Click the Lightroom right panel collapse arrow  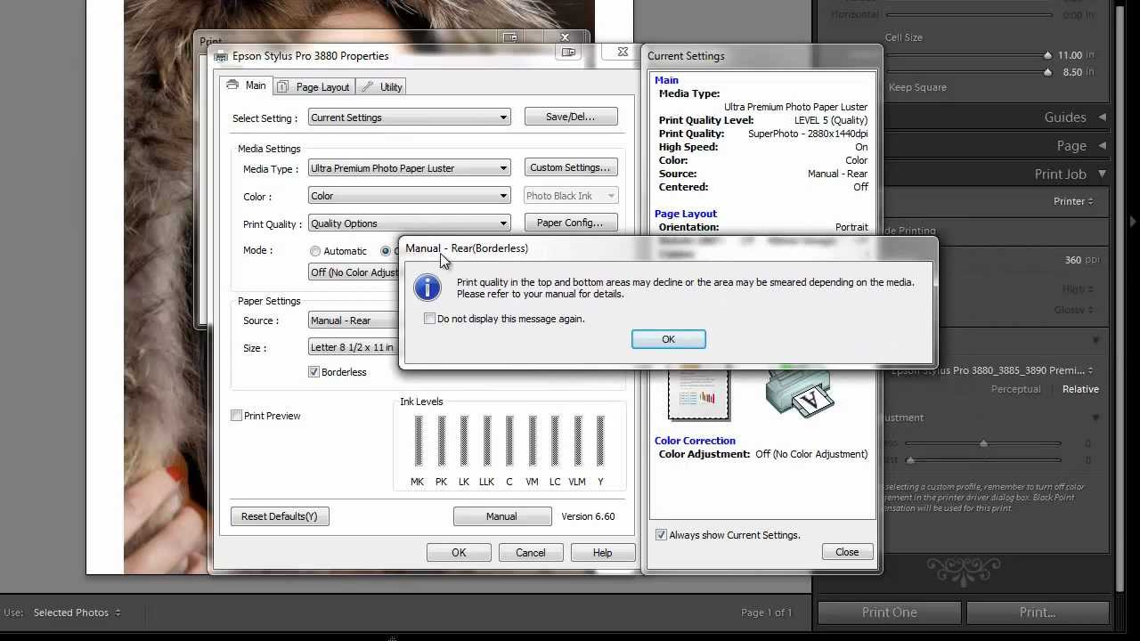[1132, 221]
